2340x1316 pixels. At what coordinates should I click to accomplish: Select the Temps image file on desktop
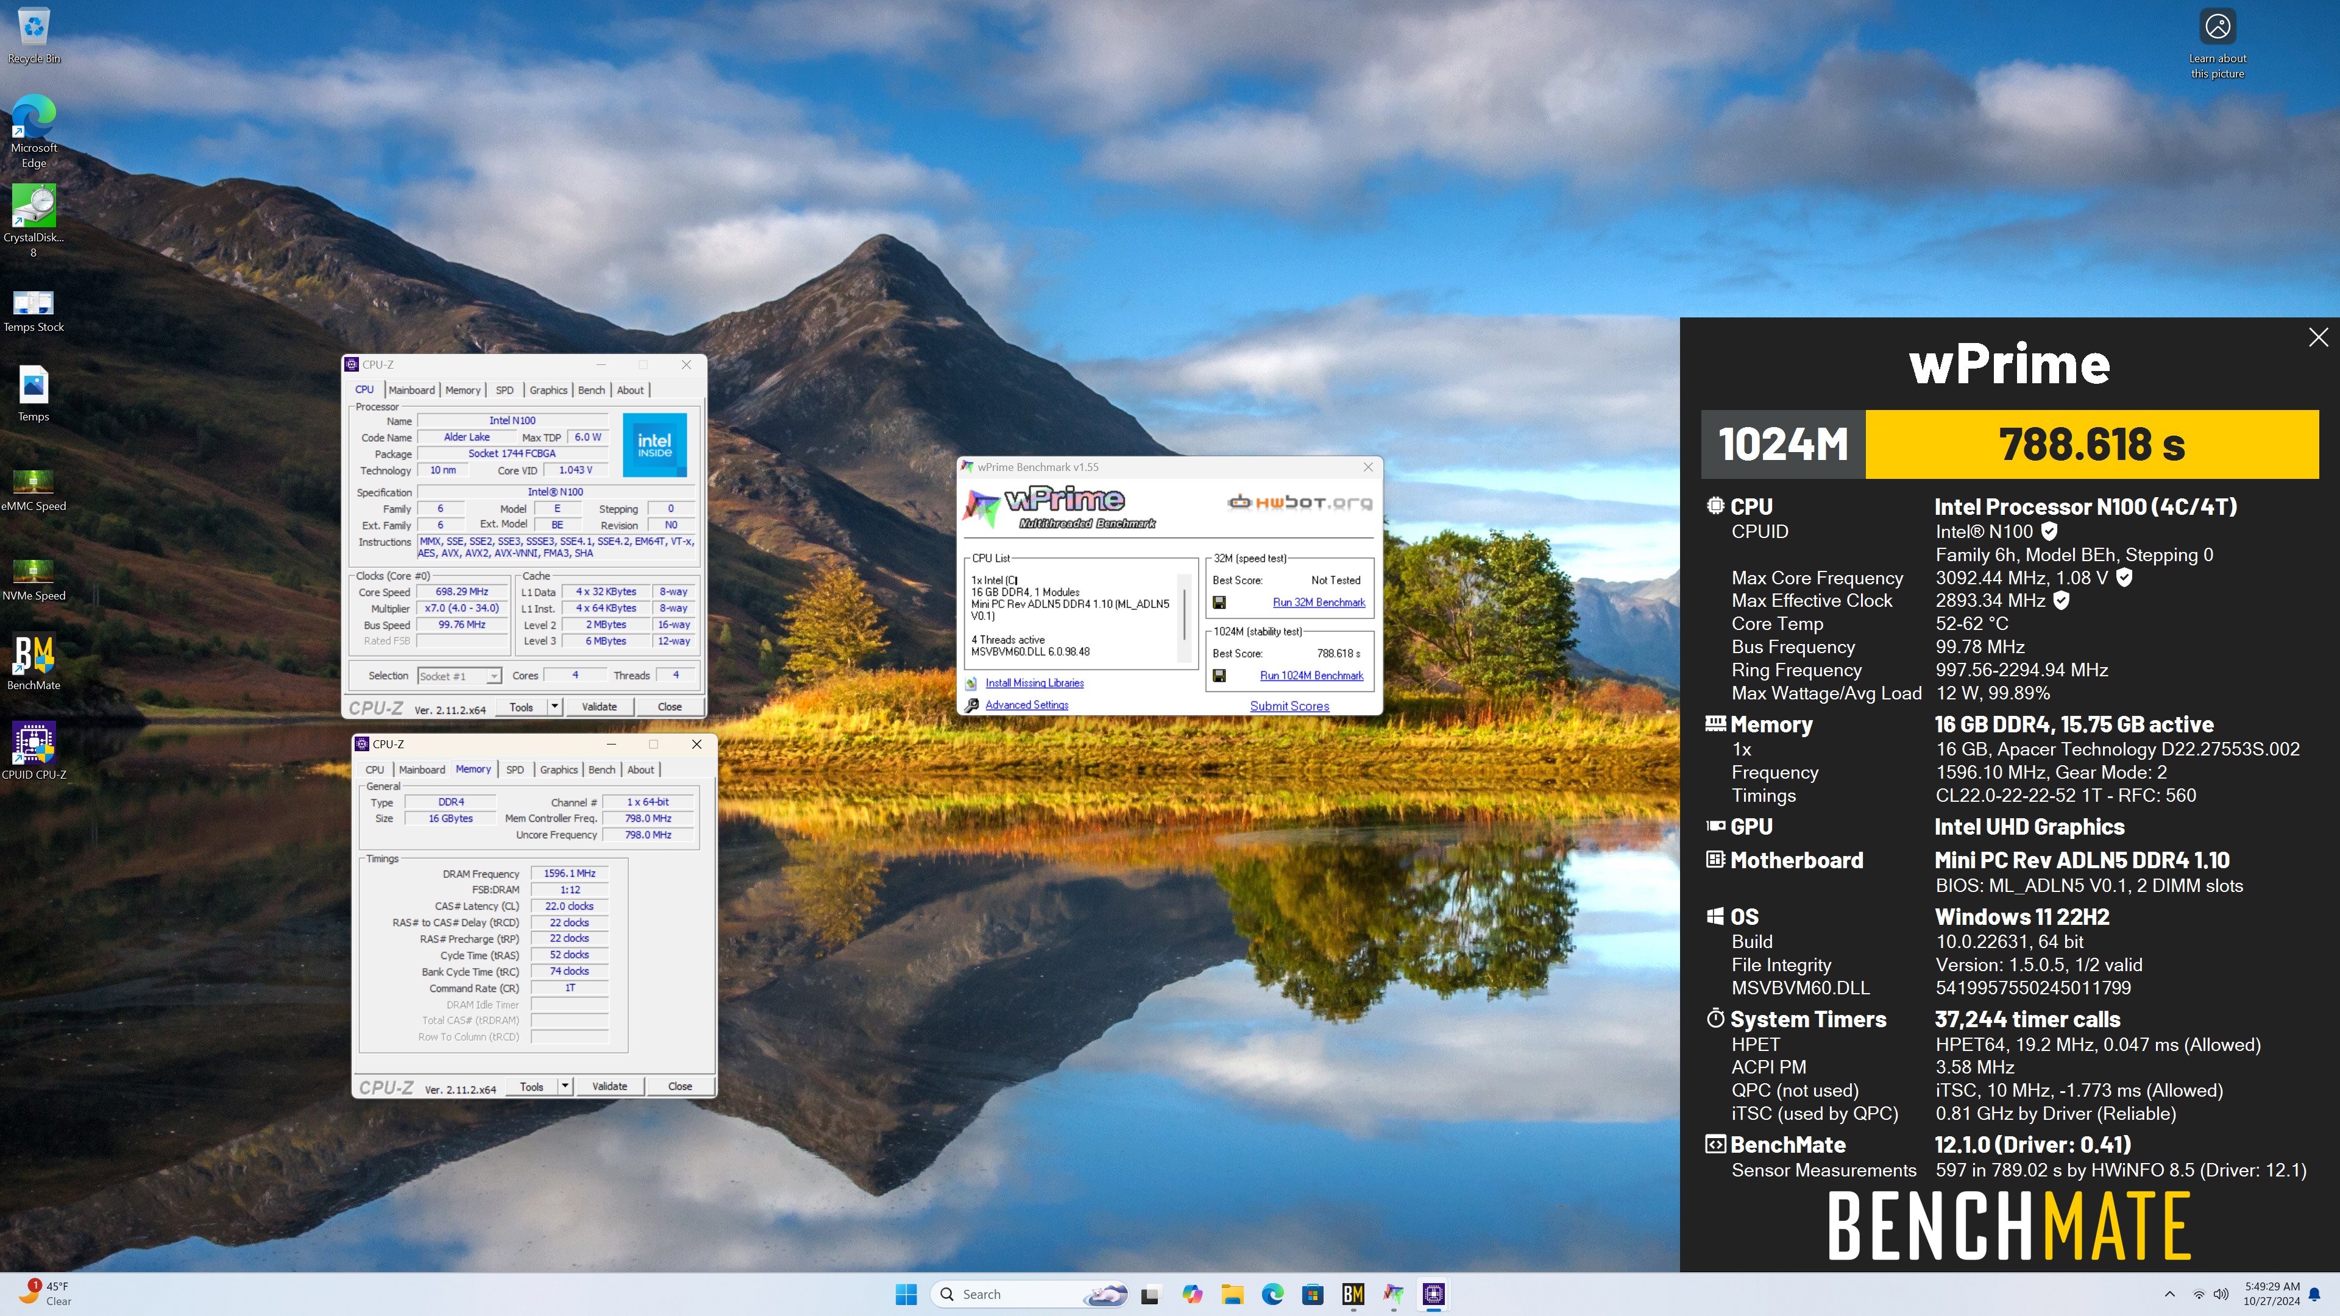pyautogui.click(x=34, y=394)
